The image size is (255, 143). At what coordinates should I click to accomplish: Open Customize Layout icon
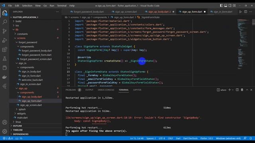pos(234,6)
